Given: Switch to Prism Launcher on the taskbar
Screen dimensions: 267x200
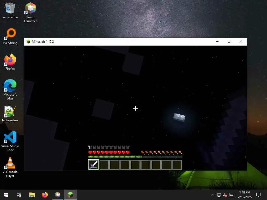Looking at the screenshot, I should [x=58, y=195].
